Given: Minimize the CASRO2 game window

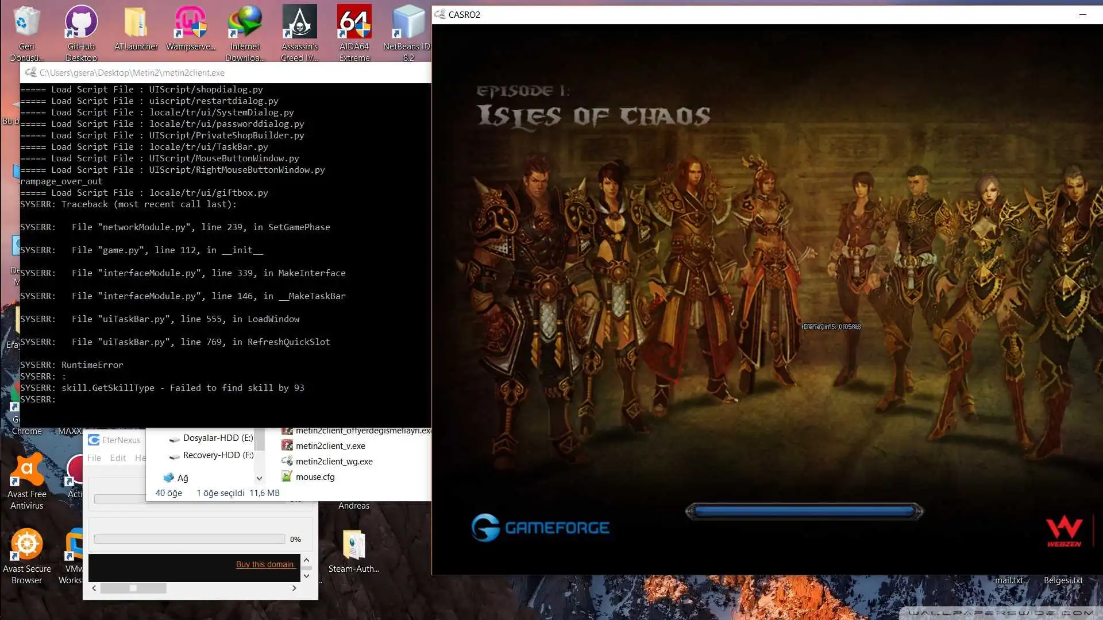Looking at the screenshot, I should 1082,14.
